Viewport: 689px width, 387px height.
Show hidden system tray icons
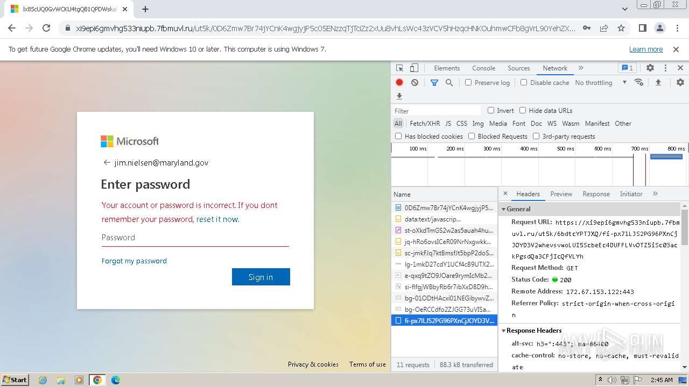[600, 379]
